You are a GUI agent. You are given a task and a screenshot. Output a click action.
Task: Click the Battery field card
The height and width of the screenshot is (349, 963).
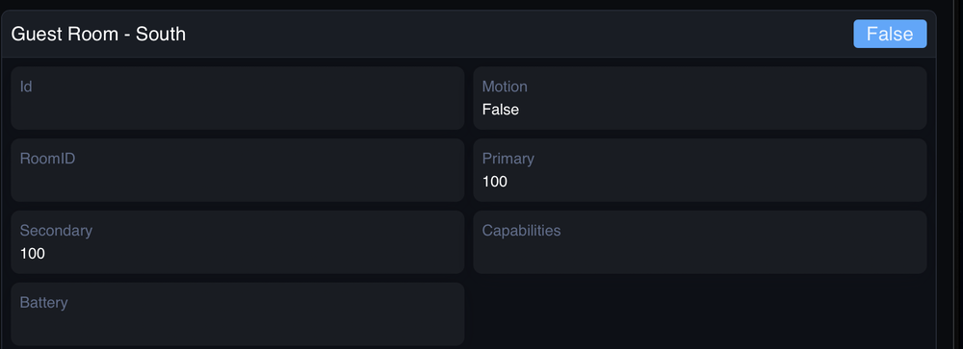point(238,314)
